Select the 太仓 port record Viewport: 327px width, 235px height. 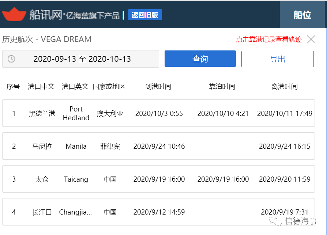tap(158, 179)
